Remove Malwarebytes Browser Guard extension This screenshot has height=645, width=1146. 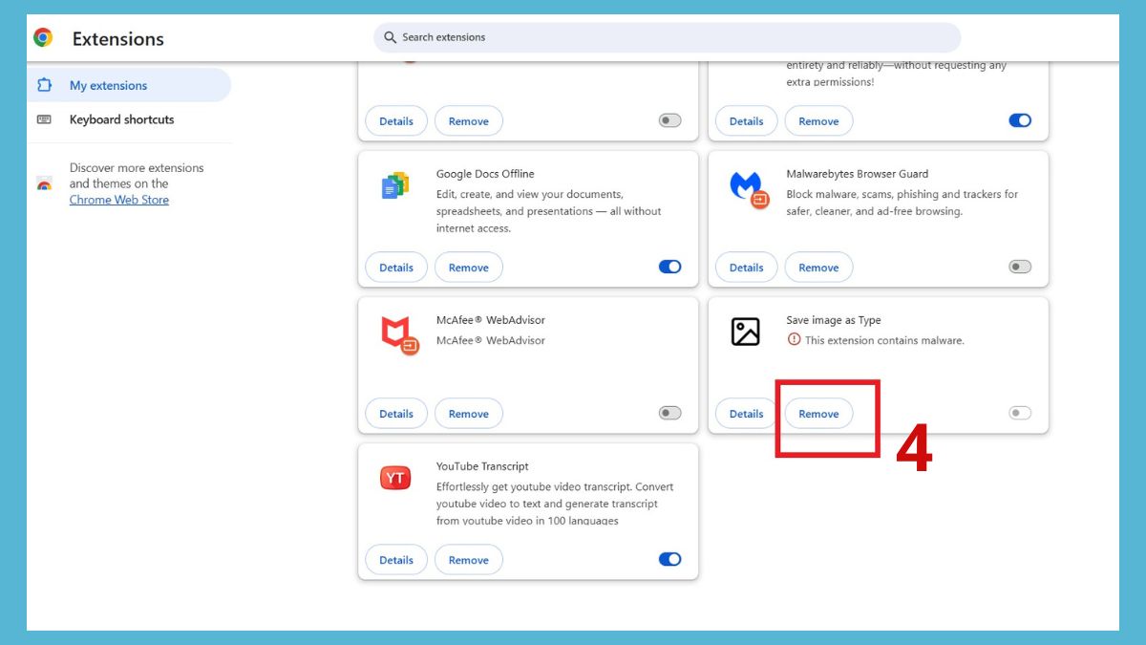(x=818, y=268)
